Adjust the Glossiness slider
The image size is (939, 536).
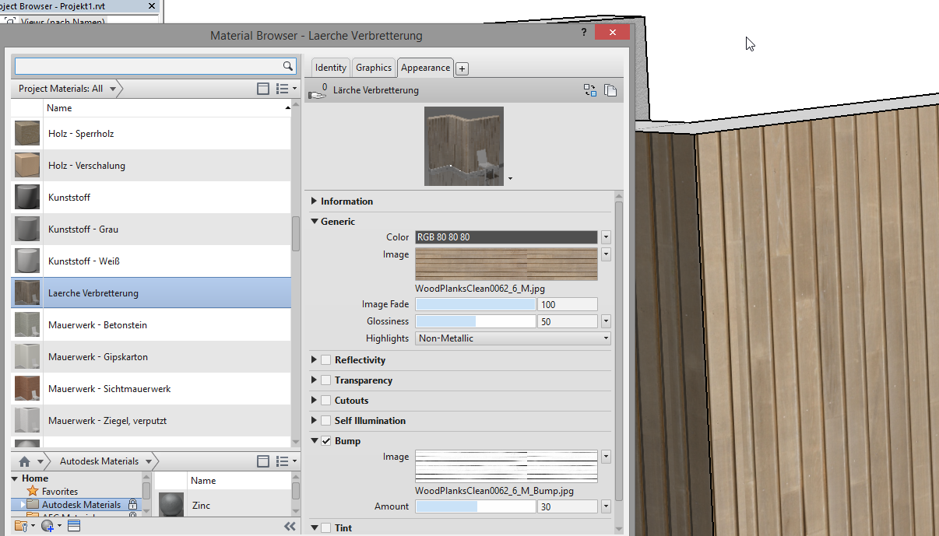[476, 321]
